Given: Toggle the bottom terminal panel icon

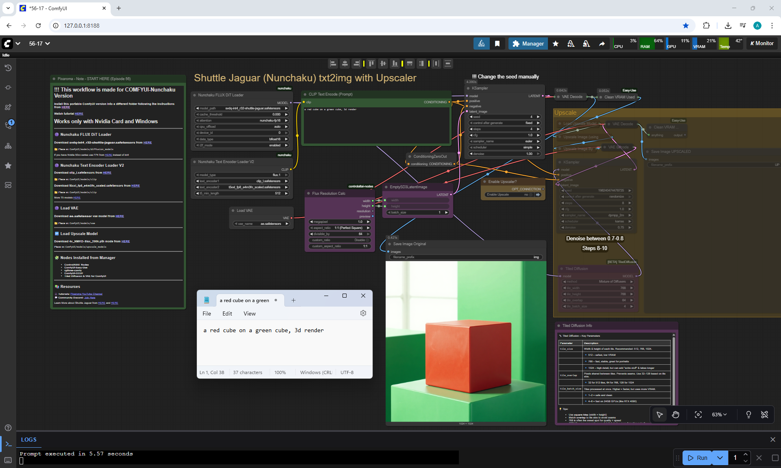Looking at the screenshot, I should pos(8,444).
